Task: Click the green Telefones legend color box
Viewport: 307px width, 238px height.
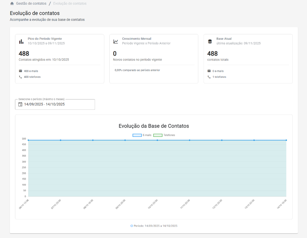Action: pos(158,135)
